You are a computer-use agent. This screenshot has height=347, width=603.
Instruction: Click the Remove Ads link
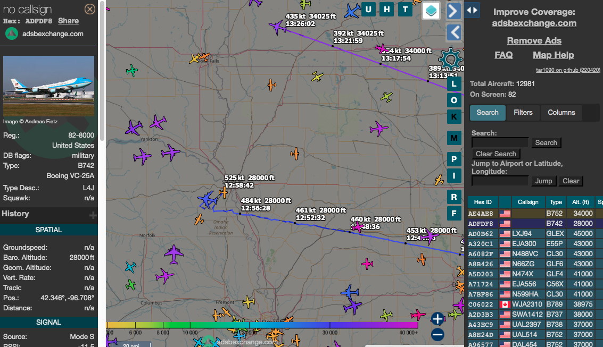[x=534, y=40]
